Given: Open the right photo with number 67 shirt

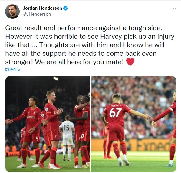Looking at the screenshot, I should coord(133,124).
